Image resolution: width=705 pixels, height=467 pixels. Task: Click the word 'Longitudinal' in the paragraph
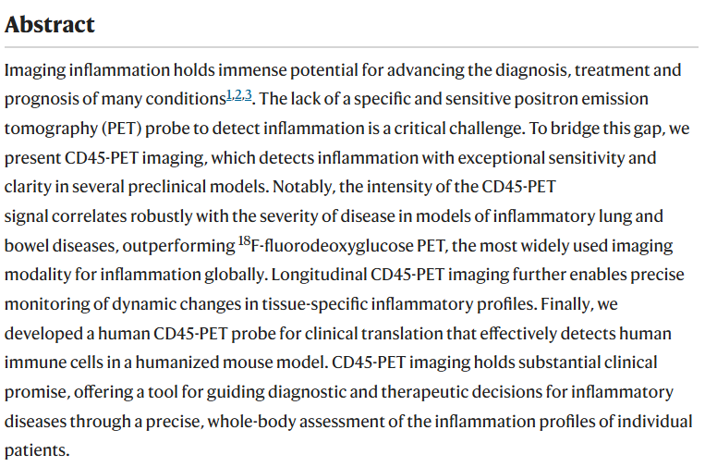tap(319, 275)
